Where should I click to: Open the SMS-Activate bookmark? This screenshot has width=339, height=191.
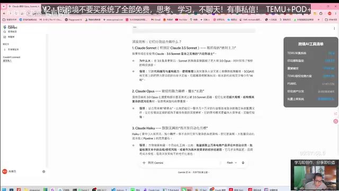point(251,20)
